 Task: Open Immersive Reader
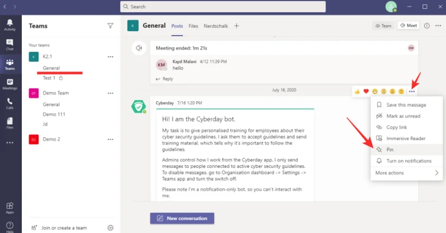407,138
